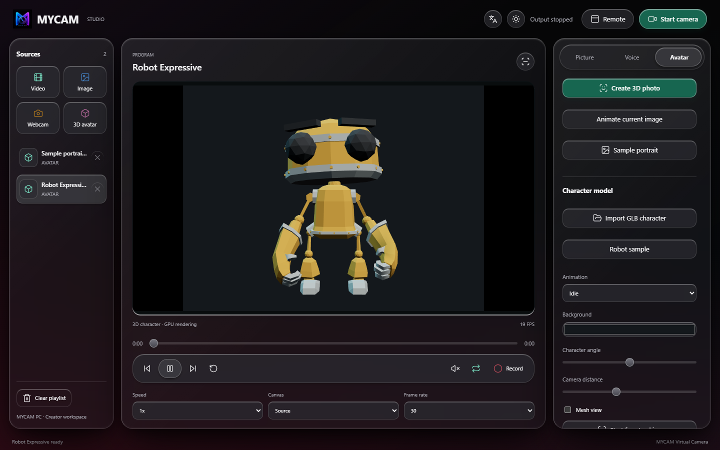Restart playback with the replay icon

[213, 368]
